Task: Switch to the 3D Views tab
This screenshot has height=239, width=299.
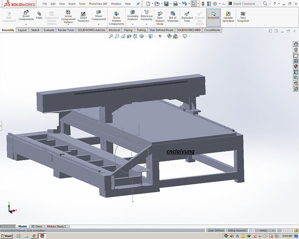Action: click(x=37, y=227)
